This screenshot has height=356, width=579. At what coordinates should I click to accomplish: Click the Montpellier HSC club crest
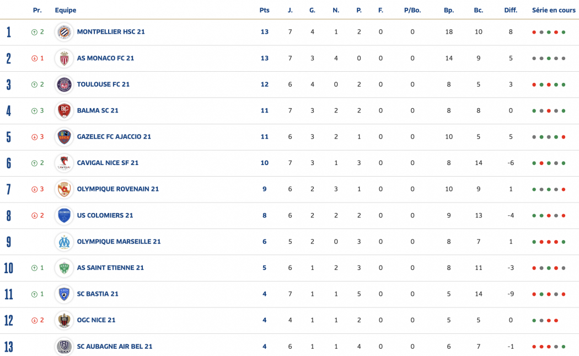click(x=64, y=32)
